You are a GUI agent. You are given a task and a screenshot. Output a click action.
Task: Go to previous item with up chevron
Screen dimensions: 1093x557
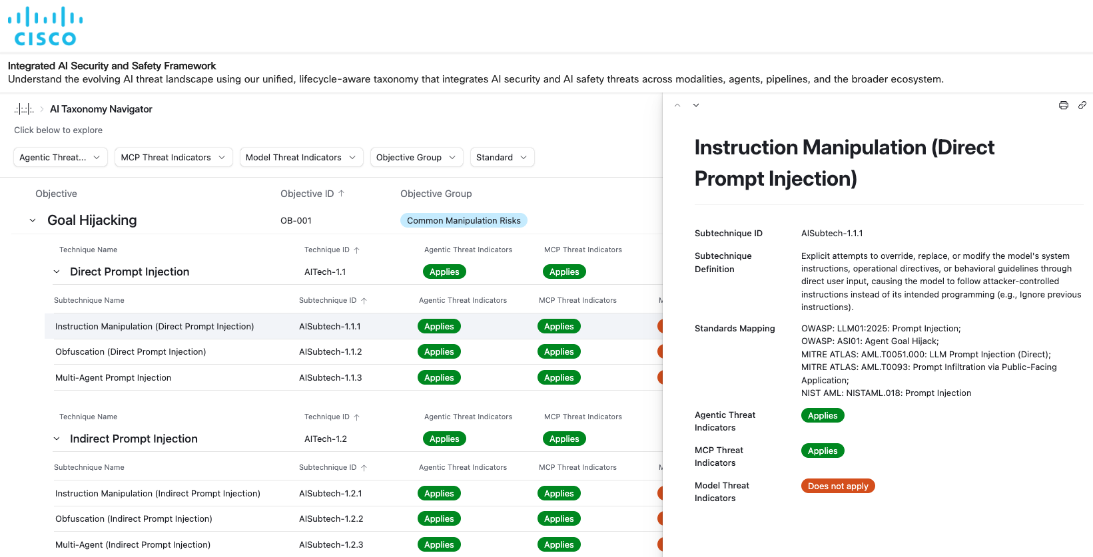(x=677, y=105)
